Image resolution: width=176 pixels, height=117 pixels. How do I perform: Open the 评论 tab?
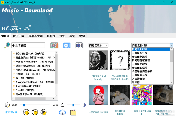pyautogui.click(x=62, y=36)
